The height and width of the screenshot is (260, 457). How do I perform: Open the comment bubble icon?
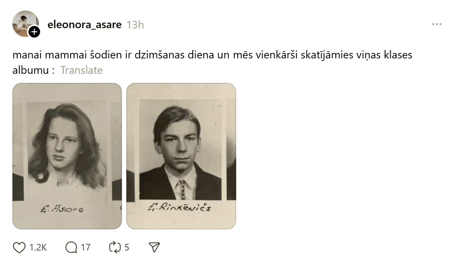[71, 248]
